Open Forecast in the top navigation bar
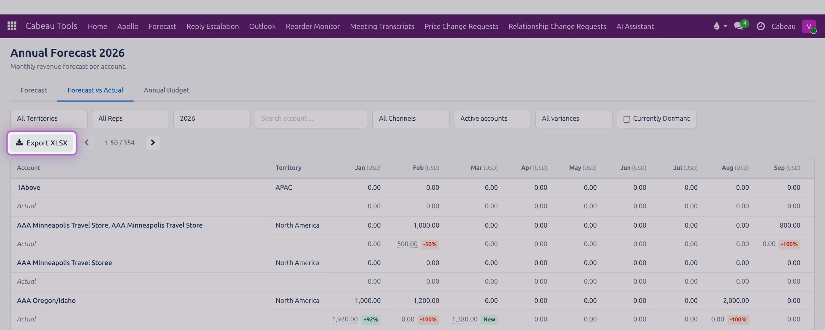 (162, 26)
